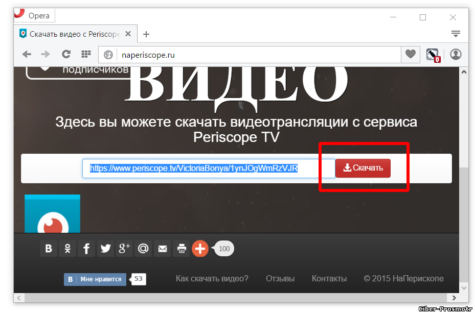Viewport: 475px width, 314px height.
Task: Click the Periscope URL input field
Action: (x=209, y=168)
